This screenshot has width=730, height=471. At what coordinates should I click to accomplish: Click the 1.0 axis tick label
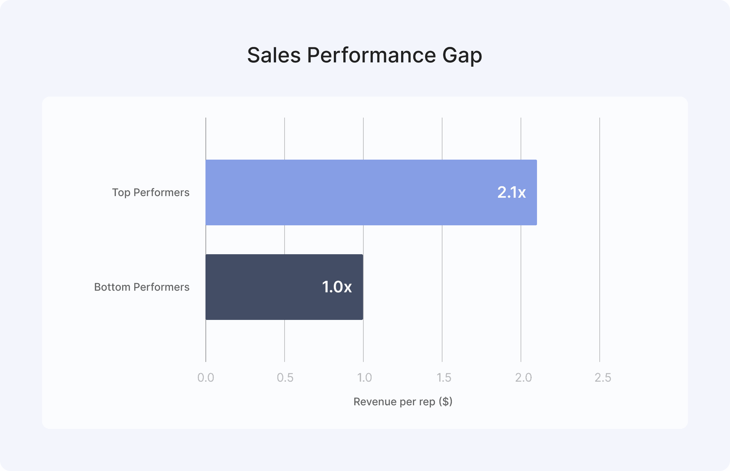pyautogui.click(x=364, y=378)
